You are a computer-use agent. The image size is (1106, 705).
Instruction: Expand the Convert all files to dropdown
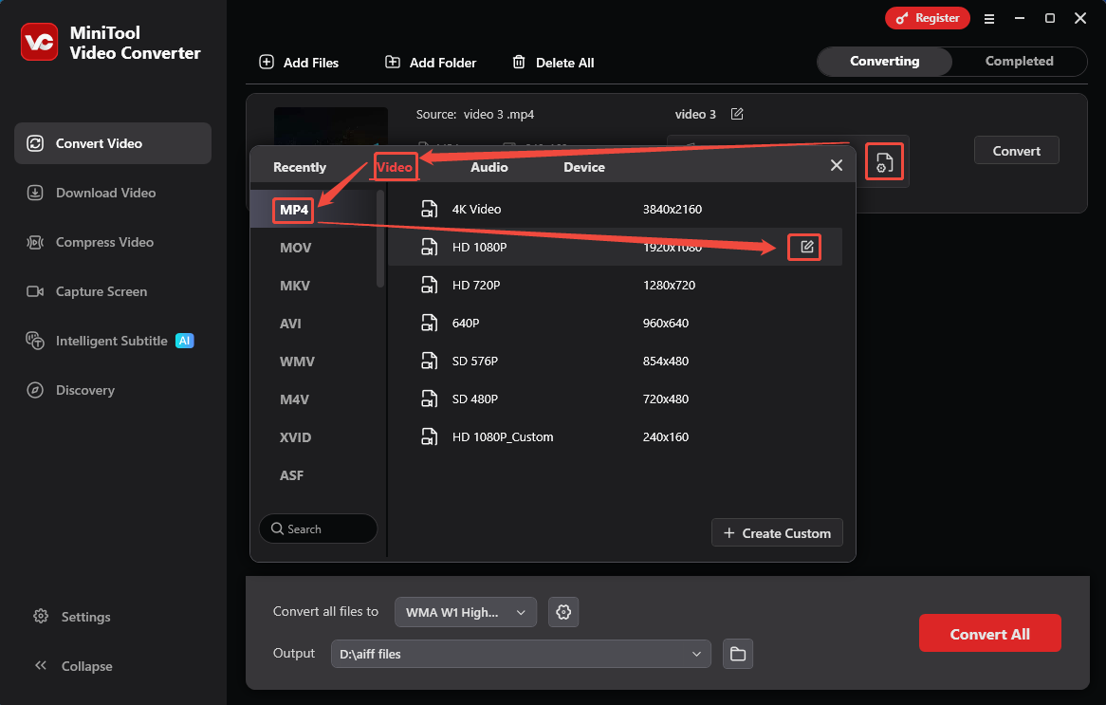point(465,612)
